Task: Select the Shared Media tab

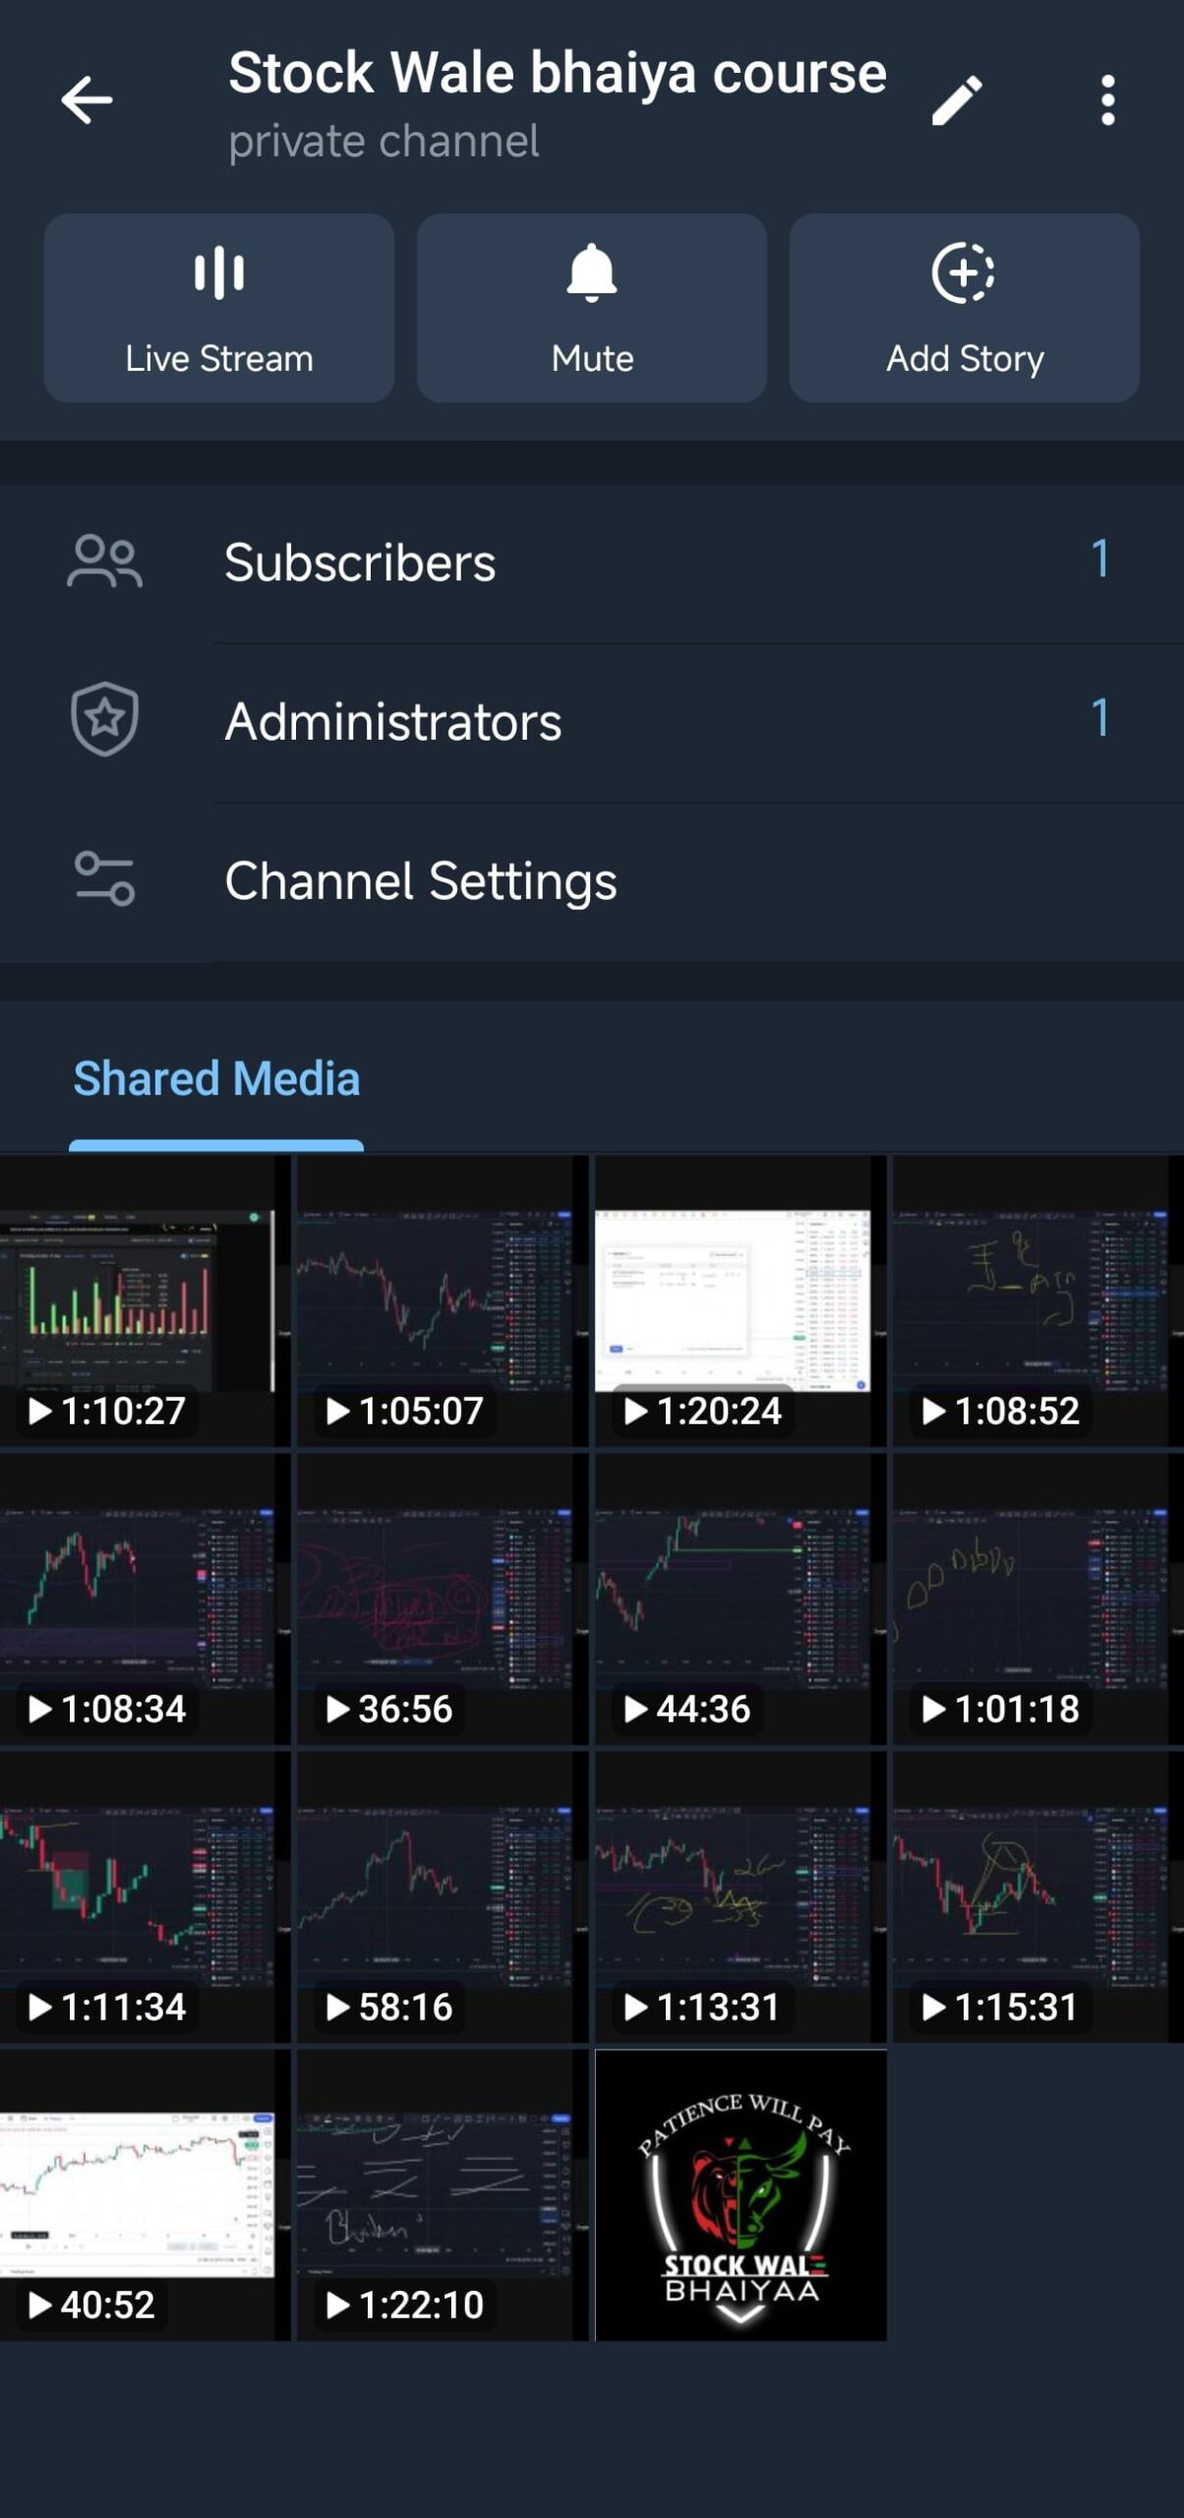Action: click(216, 1079)
